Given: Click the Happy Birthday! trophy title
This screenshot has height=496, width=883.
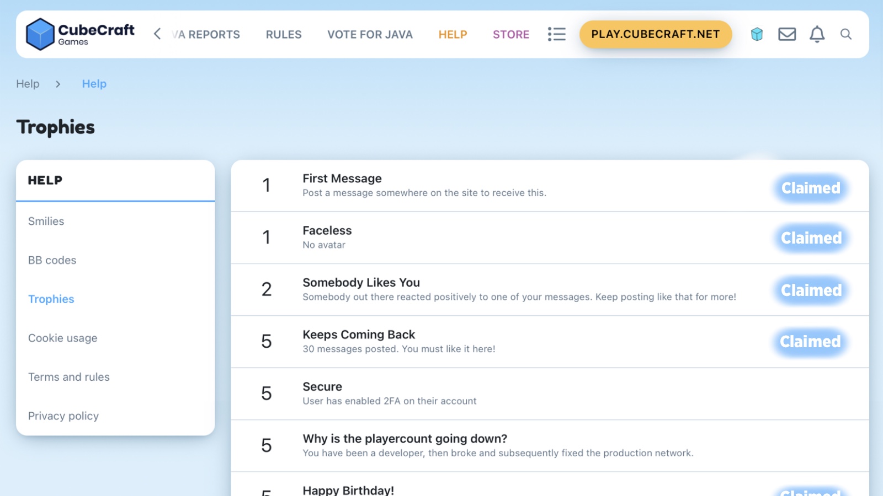Looking at the screenshot, I should [x=348, y=490].
